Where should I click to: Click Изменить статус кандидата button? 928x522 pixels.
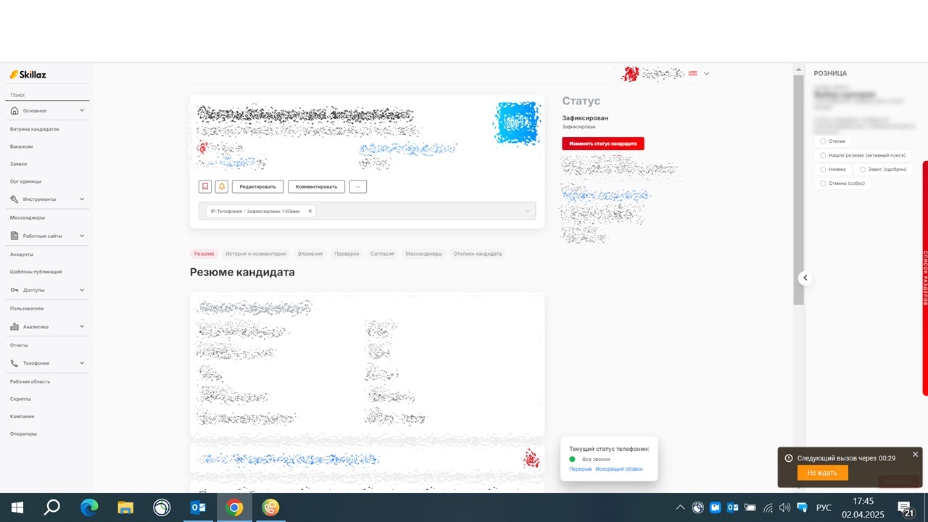point(602,144)
